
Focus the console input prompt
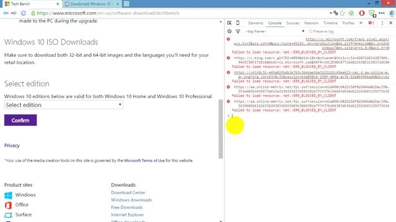(310, 116)
